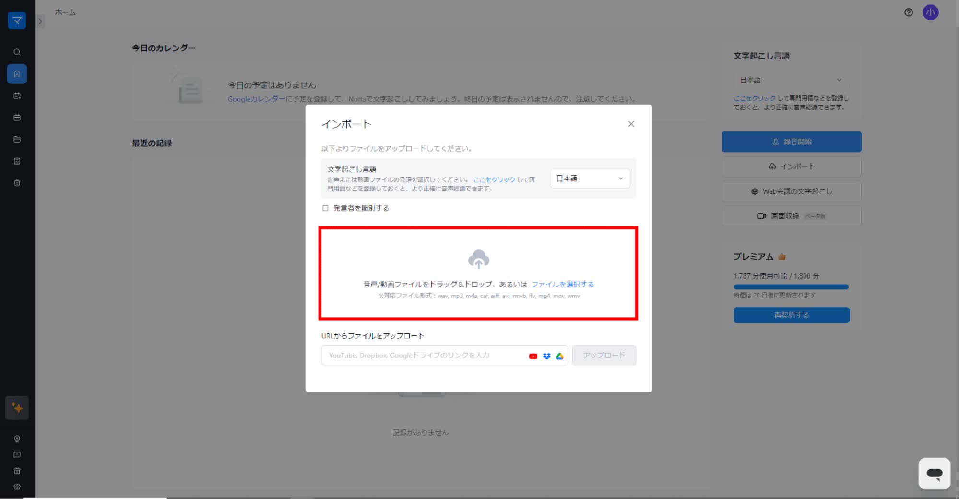Screen dimensions: 959x499
Task: Click the Notta logo icon in the sidebar
Action: [x=17, y=21]
